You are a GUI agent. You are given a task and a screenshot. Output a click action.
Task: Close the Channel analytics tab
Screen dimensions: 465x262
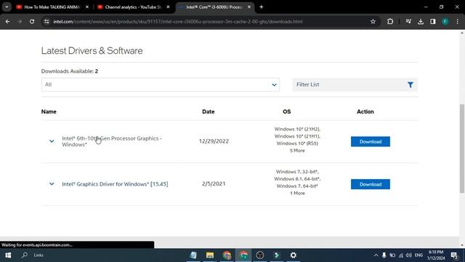(x=168, y=7)
